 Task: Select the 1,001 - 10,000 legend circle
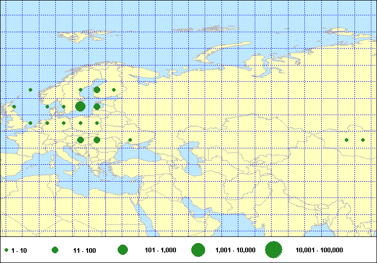coord(198,250)
